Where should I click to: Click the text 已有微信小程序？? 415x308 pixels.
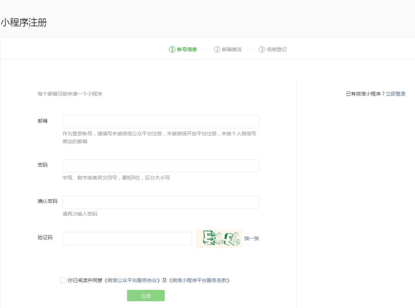coord(366,94)
